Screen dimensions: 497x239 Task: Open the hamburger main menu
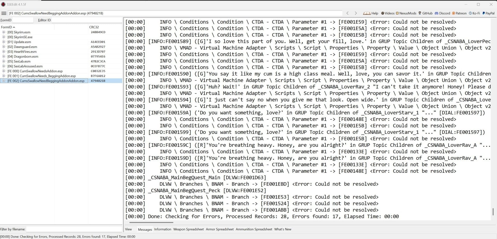point(4,13)
